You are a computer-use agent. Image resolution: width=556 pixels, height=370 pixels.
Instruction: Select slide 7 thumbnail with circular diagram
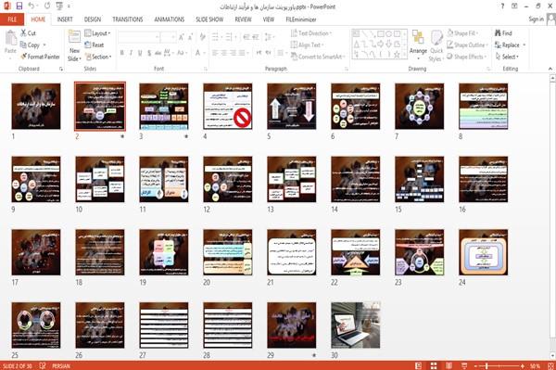point(419,106)
